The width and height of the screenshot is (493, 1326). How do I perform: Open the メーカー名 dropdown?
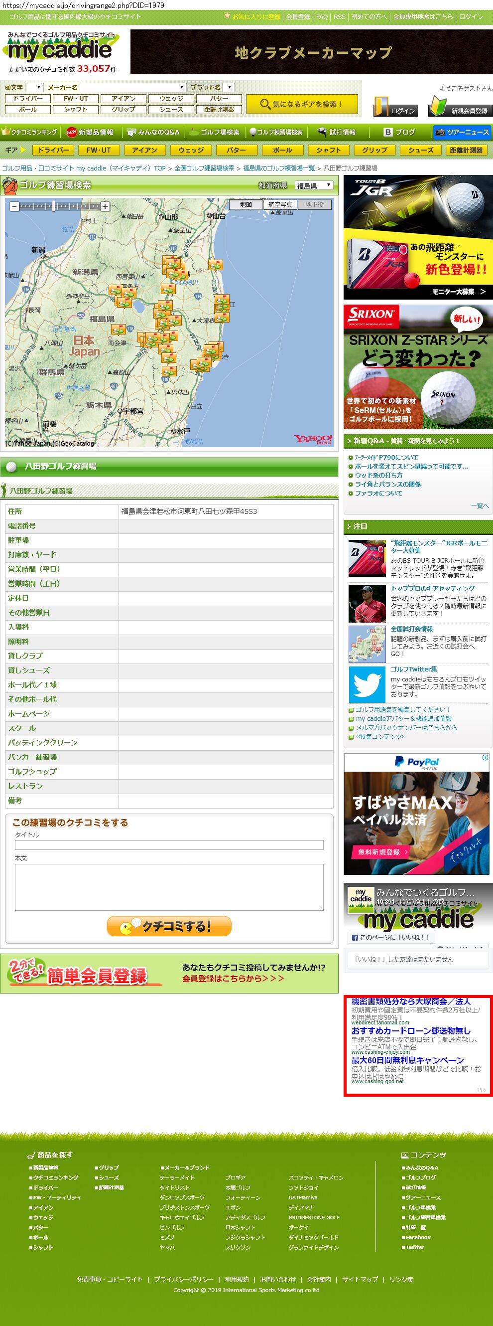tap(132, 88)
